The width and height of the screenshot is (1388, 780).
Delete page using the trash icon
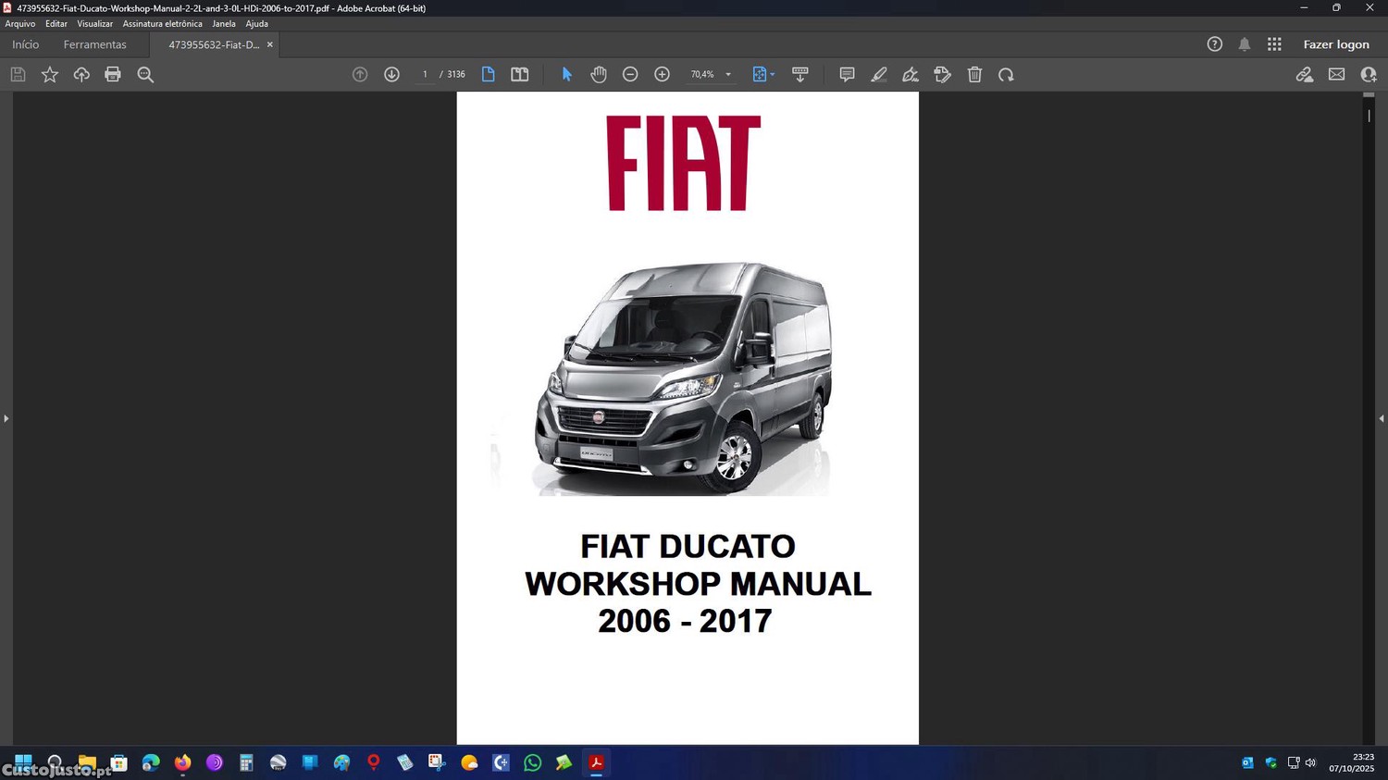(974, 75)
